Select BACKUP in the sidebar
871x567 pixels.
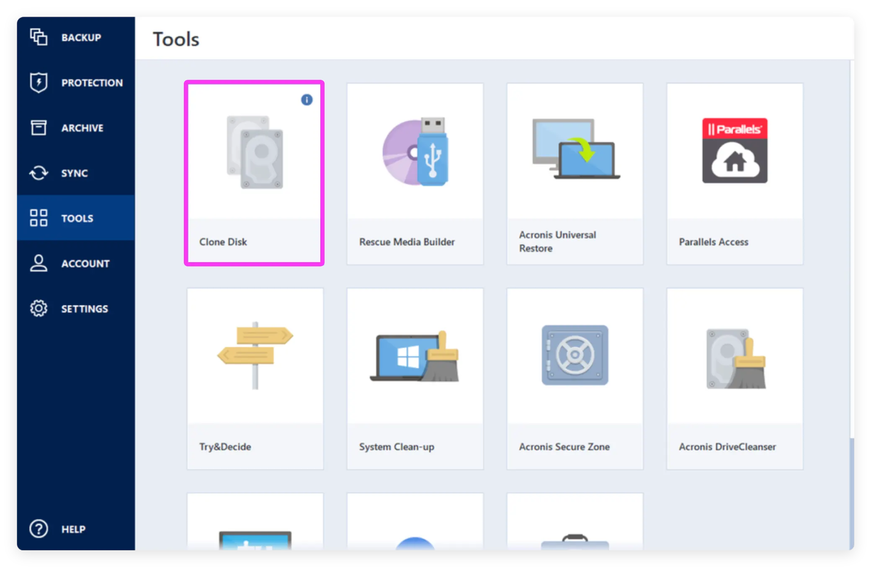(x=76, y=37)
